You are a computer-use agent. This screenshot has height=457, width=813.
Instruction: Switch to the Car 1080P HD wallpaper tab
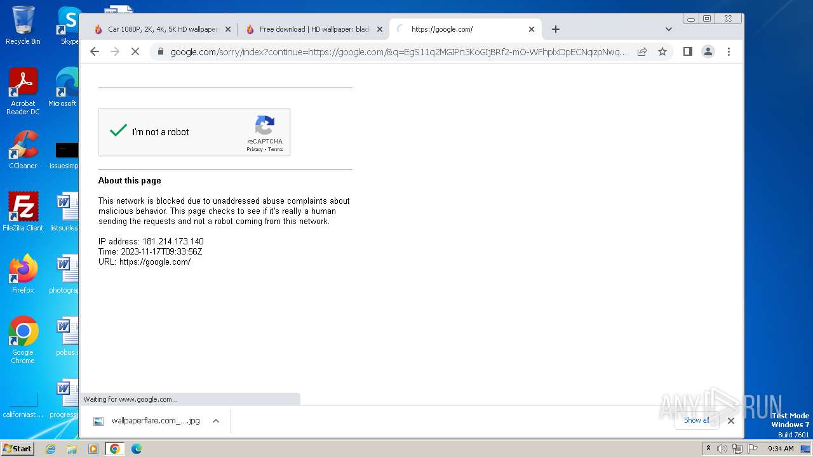162,29
